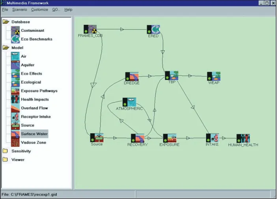
Task: Select the Aquifer model icon
Action: pyautogui.click(x=15, y=65)
